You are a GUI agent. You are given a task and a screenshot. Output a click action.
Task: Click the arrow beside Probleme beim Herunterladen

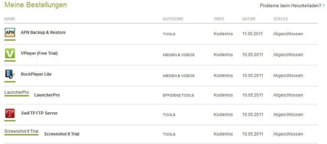[x=324, y=5]
